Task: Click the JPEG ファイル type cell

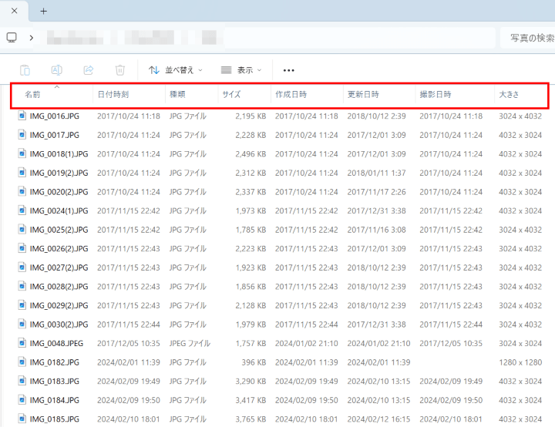Action: (x=190, y=344)
